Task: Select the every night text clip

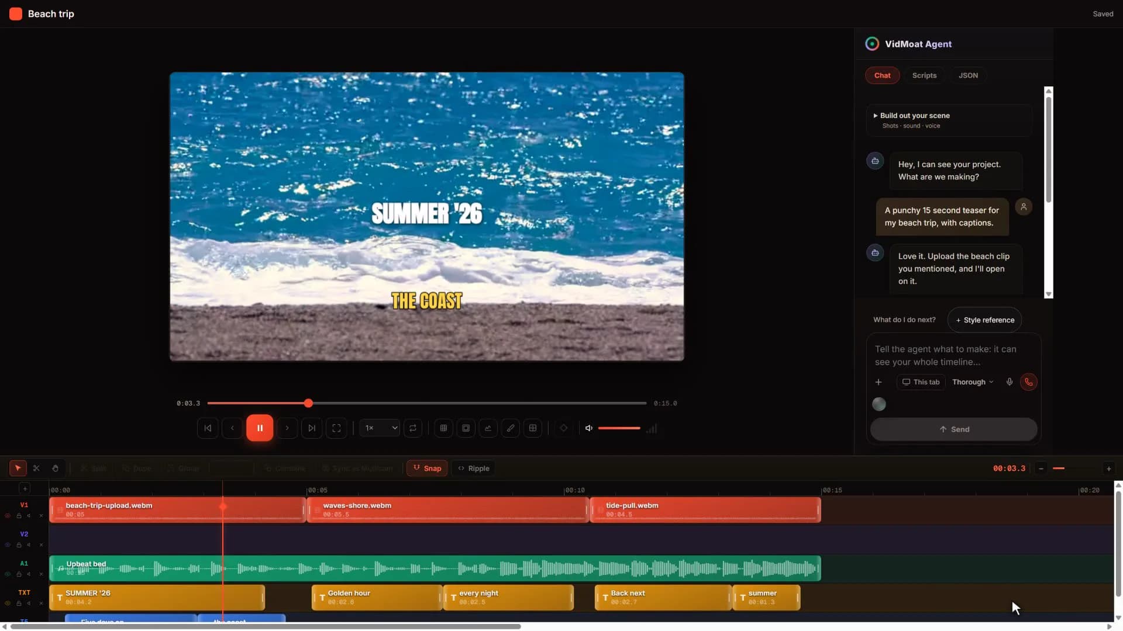Action: (508, 597)
